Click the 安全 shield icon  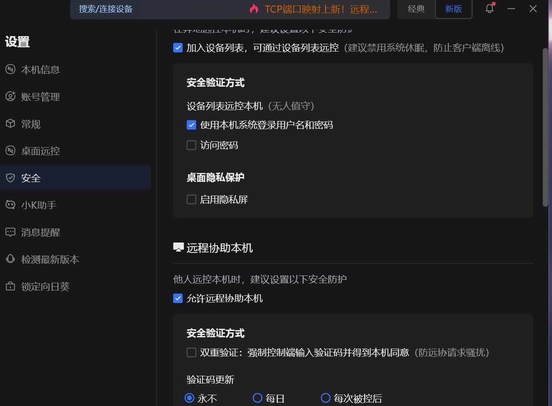[10, 178]
